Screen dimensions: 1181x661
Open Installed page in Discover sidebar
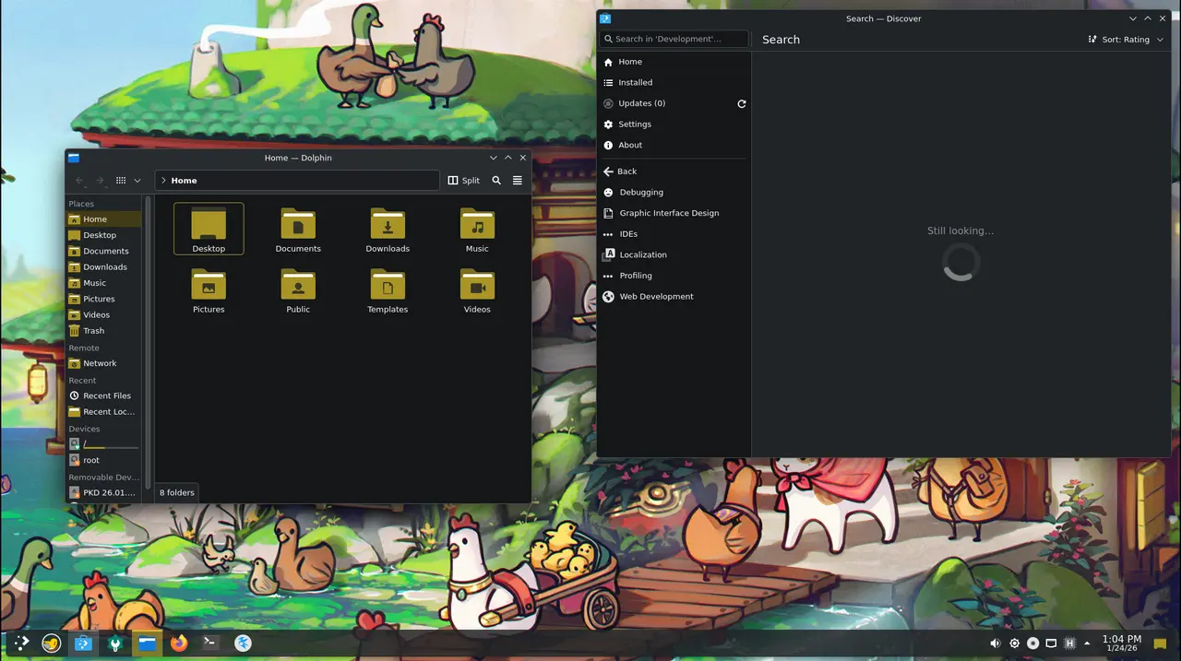point(635,83)
